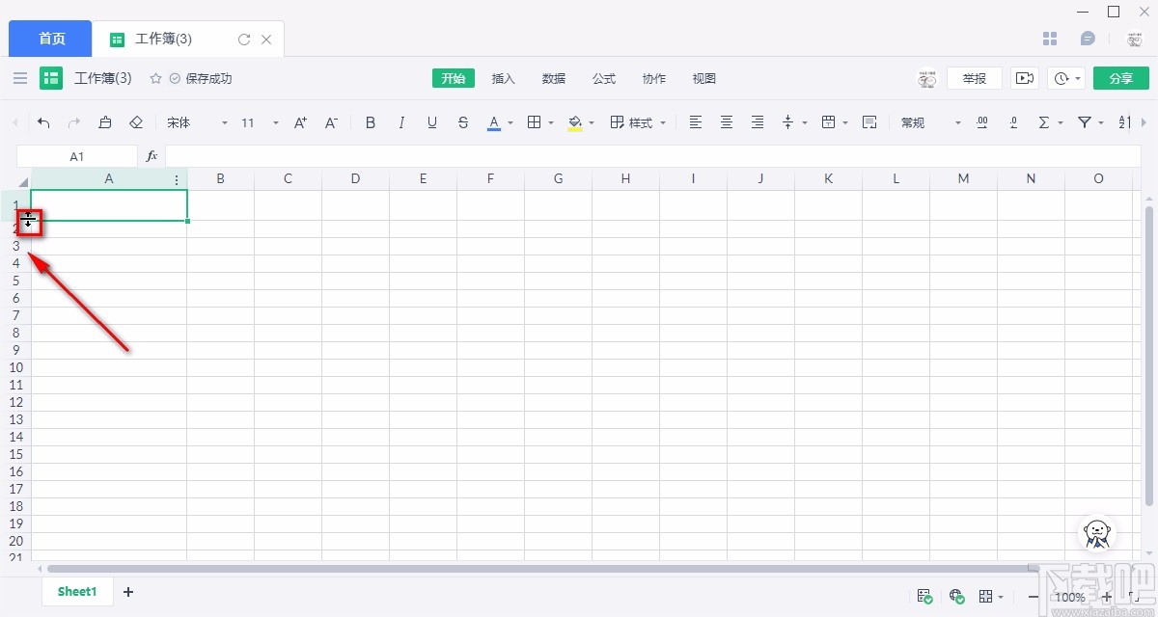Click the undo arrow icon

pos(43,122)
